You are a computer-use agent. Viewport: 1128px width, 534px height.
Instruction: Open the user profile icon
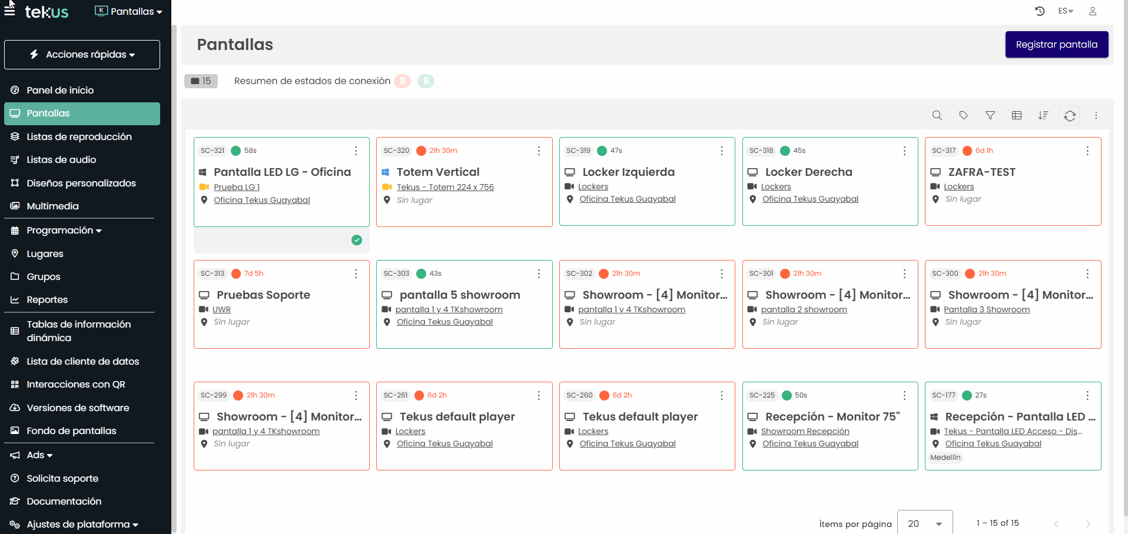point(1093,11)
